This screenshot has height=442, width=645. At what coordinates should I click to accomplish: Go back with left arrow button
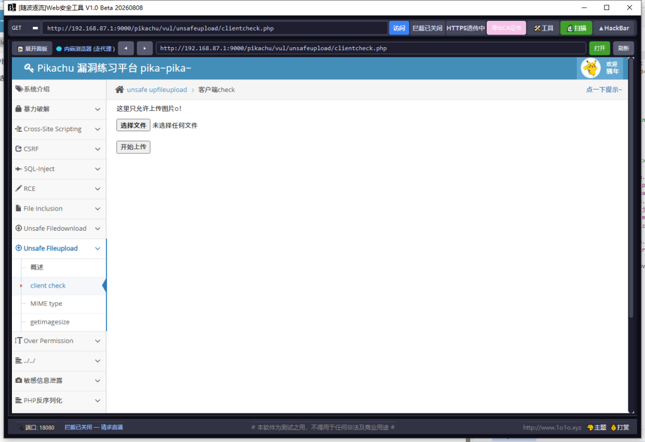[126, 48]
